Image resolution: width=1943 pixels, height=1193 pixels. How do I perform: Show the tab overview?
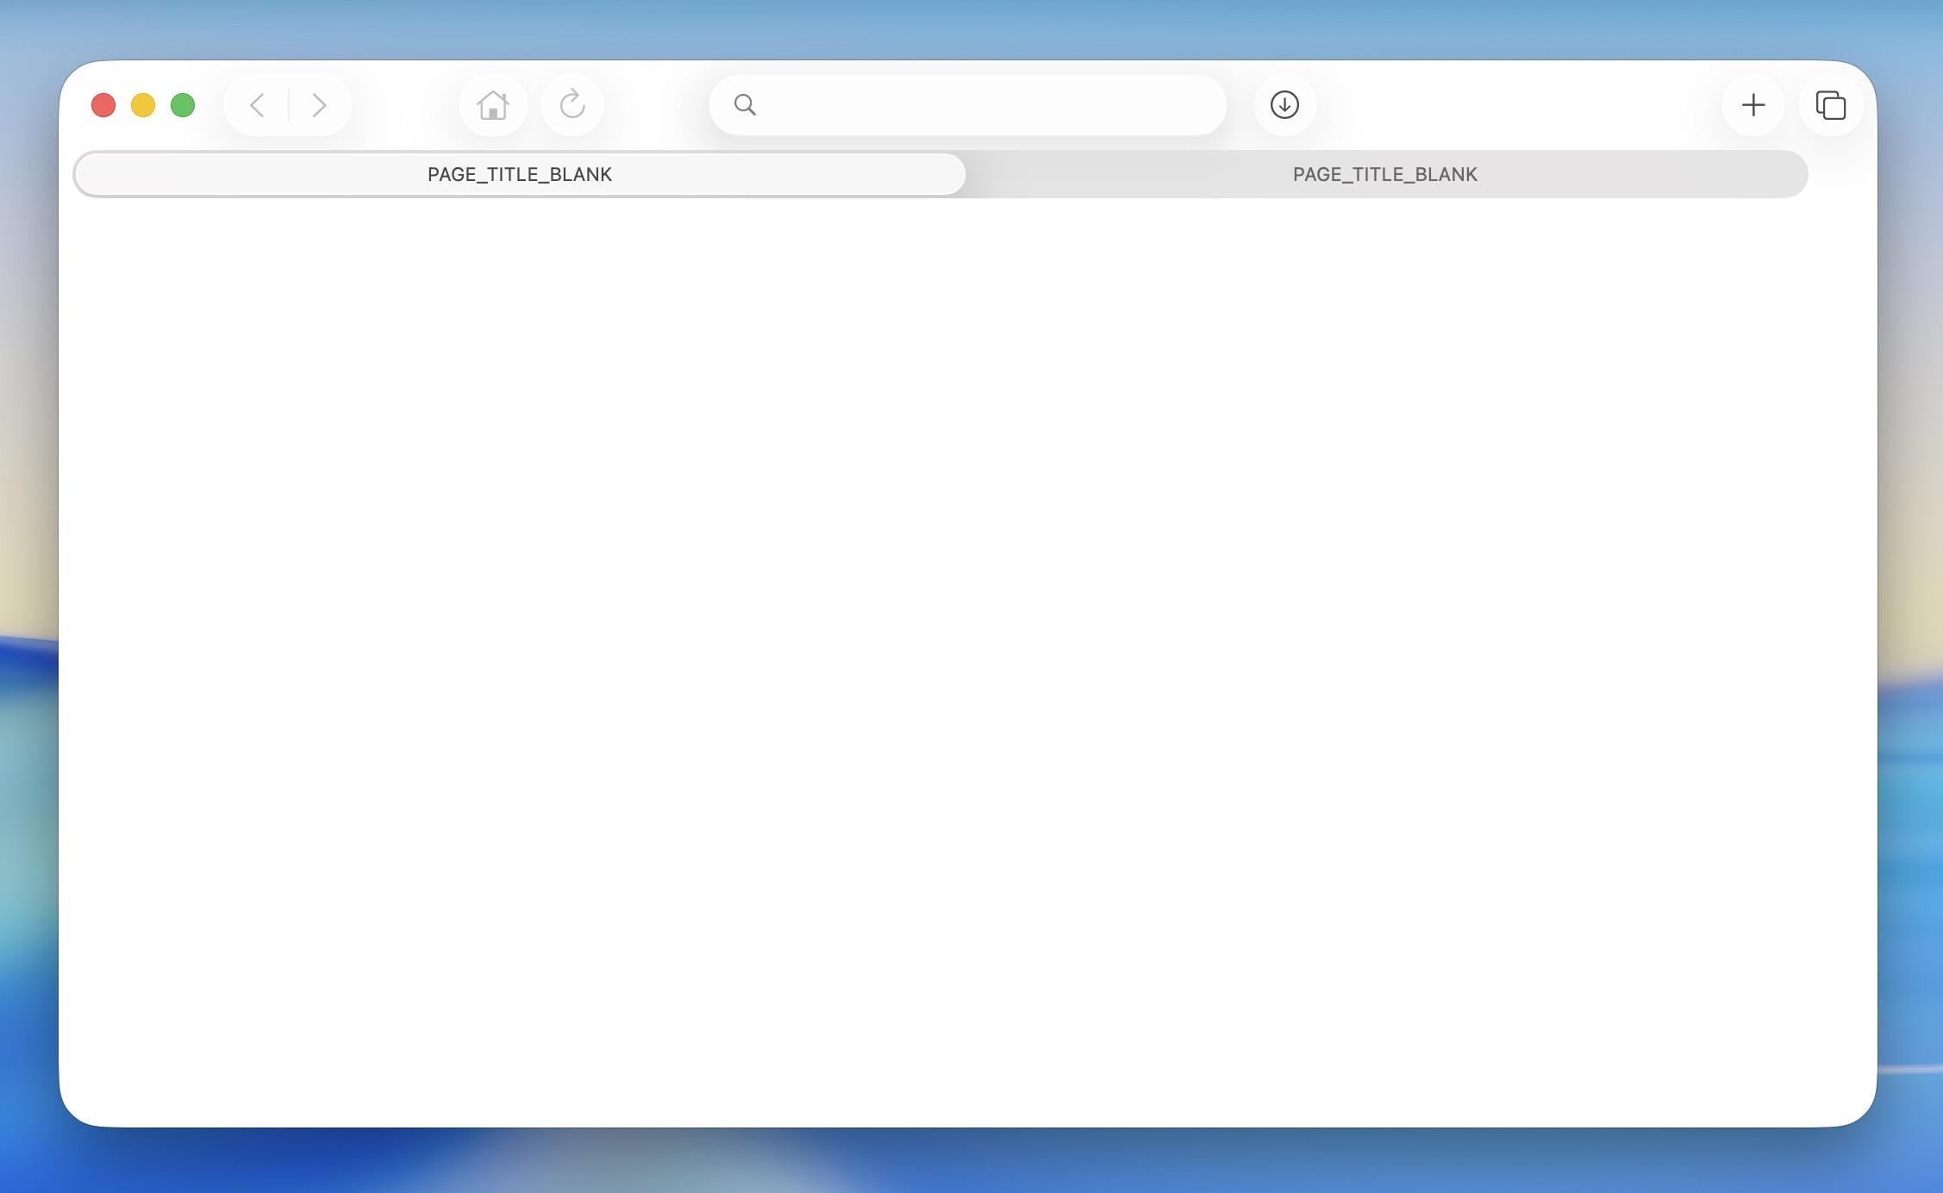pyautogui.click(x=1830, y=105)
